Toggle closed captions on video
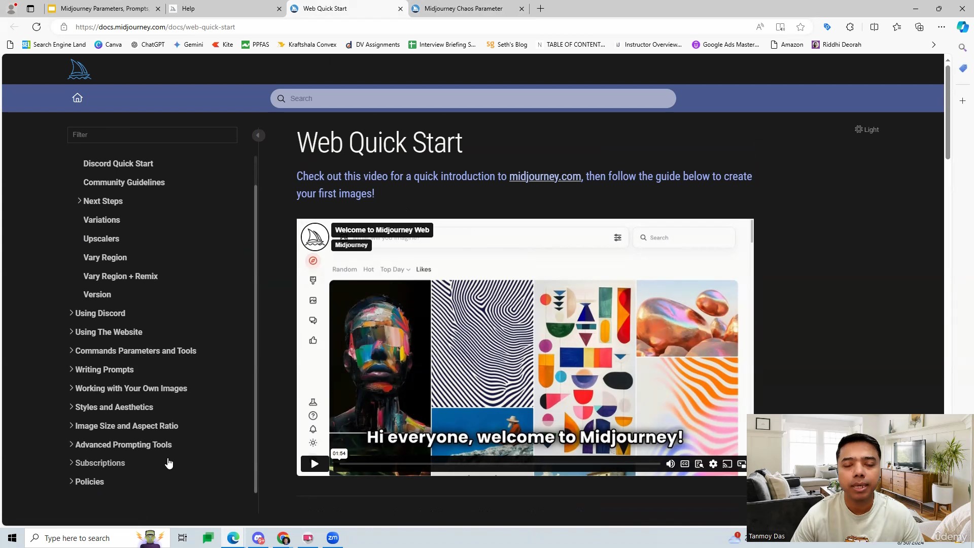Viewport: 974px width, 548px height. (x=685, y=464)
